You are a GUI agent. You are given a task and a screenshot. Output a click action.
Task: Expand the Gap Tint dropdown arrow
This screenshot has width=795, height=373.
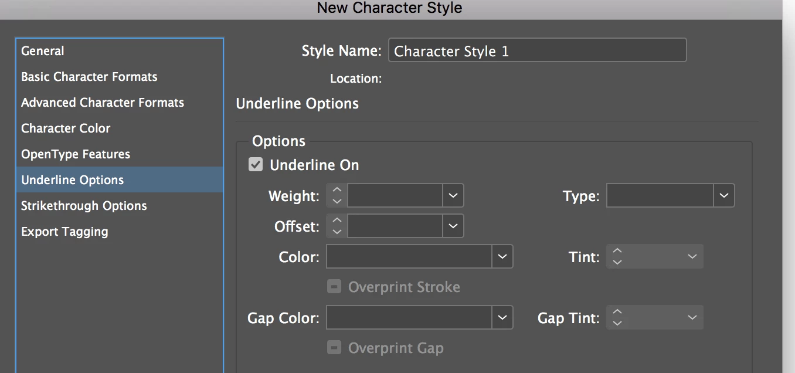tap(692, 318)
